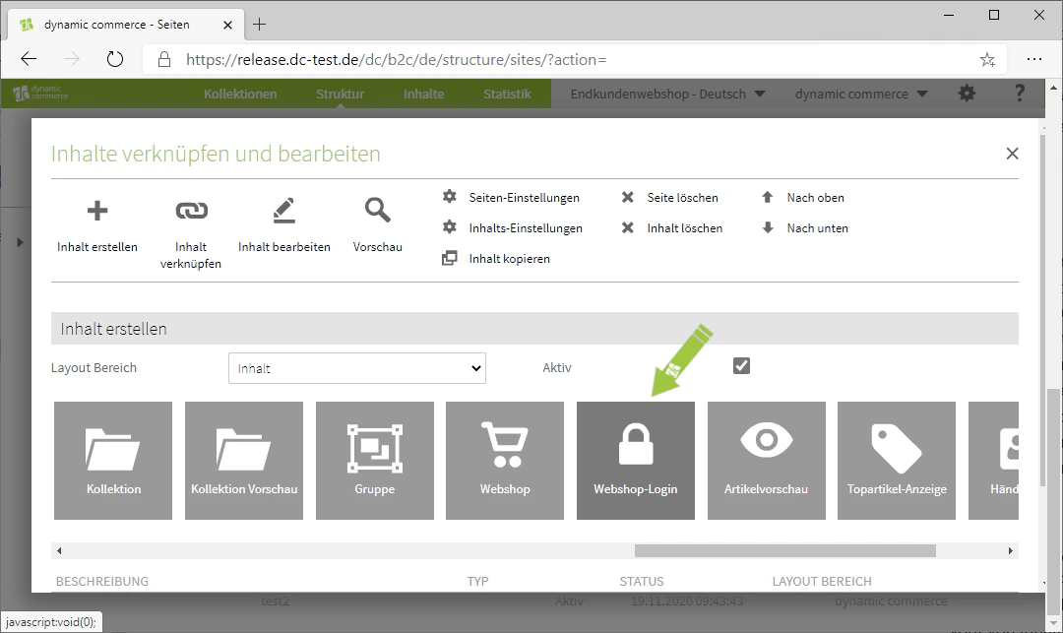Click the tile list left scroll arrow

(60, 551)
